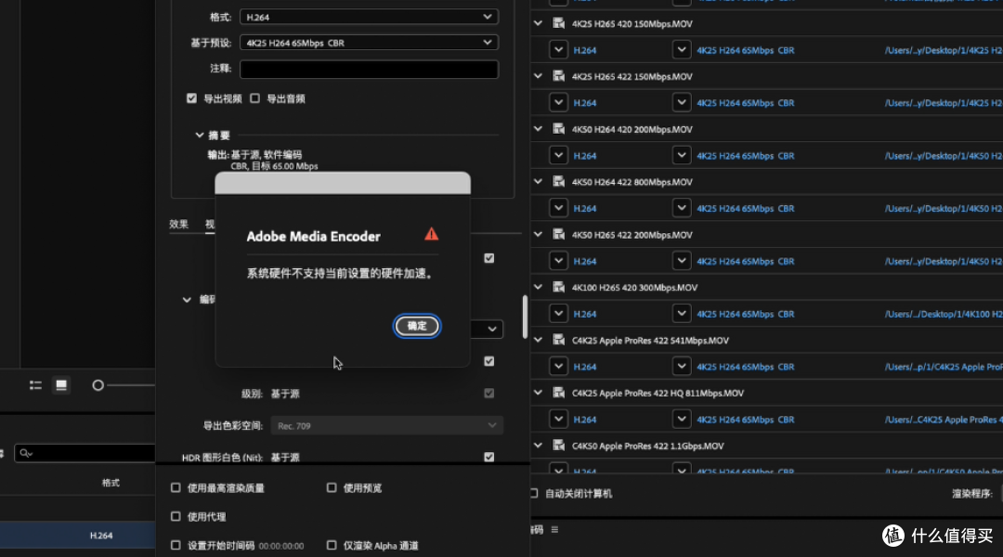Click output path under 4K100 H265 420 300Mbps.MOV
1003x557 pixels.
click(x=944, y=314)
